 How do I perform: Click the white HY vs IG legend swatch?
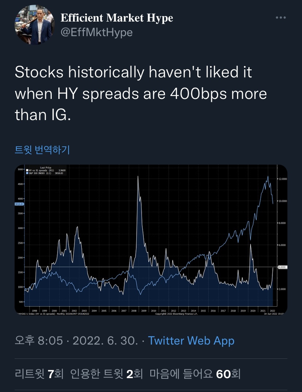pos(27,170)
